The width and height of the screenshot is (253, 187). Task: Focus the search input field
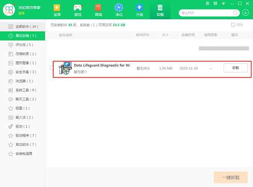(x=206, y=13)
